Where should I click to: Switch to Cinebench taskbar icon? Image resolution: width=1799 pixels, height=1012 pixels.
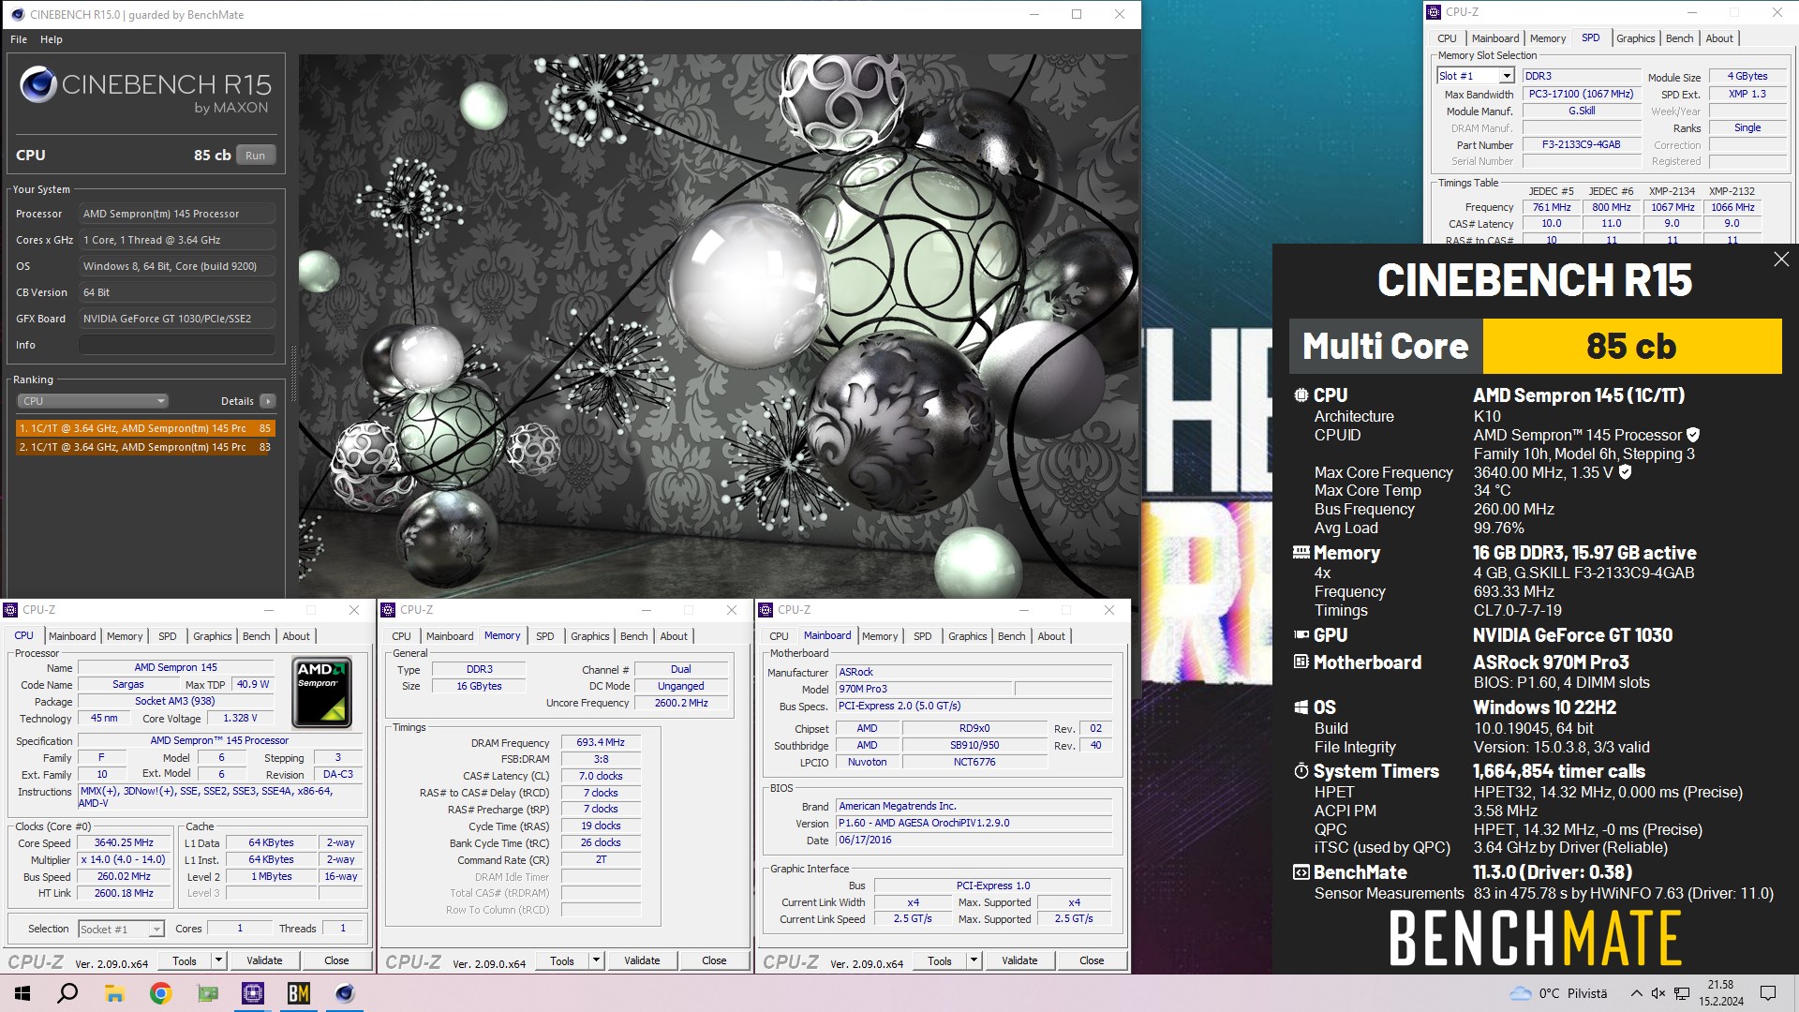coord(345,993)
